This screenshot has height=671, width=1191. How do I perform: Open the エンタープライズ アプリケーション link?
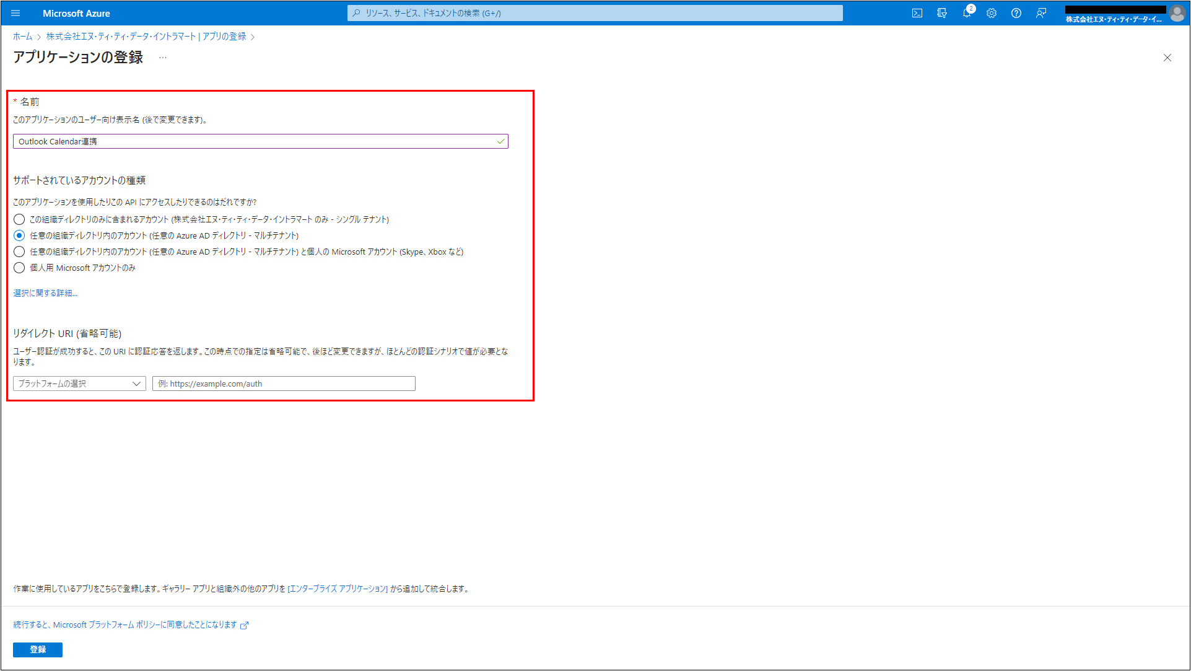click(338, 589)
